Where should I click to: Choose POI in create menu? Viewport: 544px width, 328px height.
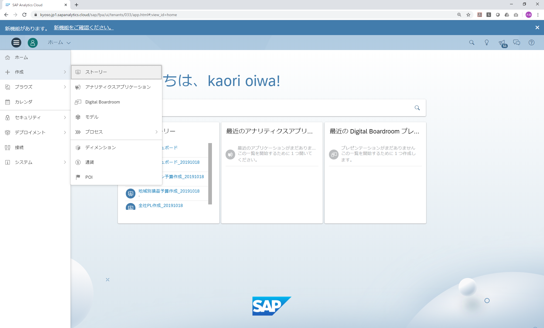[116, 177]
